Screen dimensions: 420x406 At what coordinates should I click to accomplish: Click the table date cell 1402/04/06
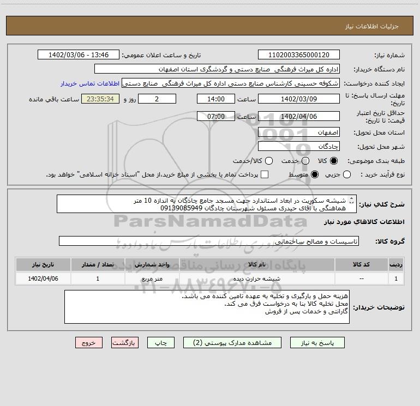tap(43, 278)
